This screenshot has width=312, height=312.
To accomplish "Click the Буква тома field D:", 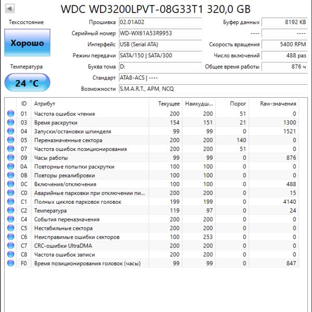I will [160, 67].
